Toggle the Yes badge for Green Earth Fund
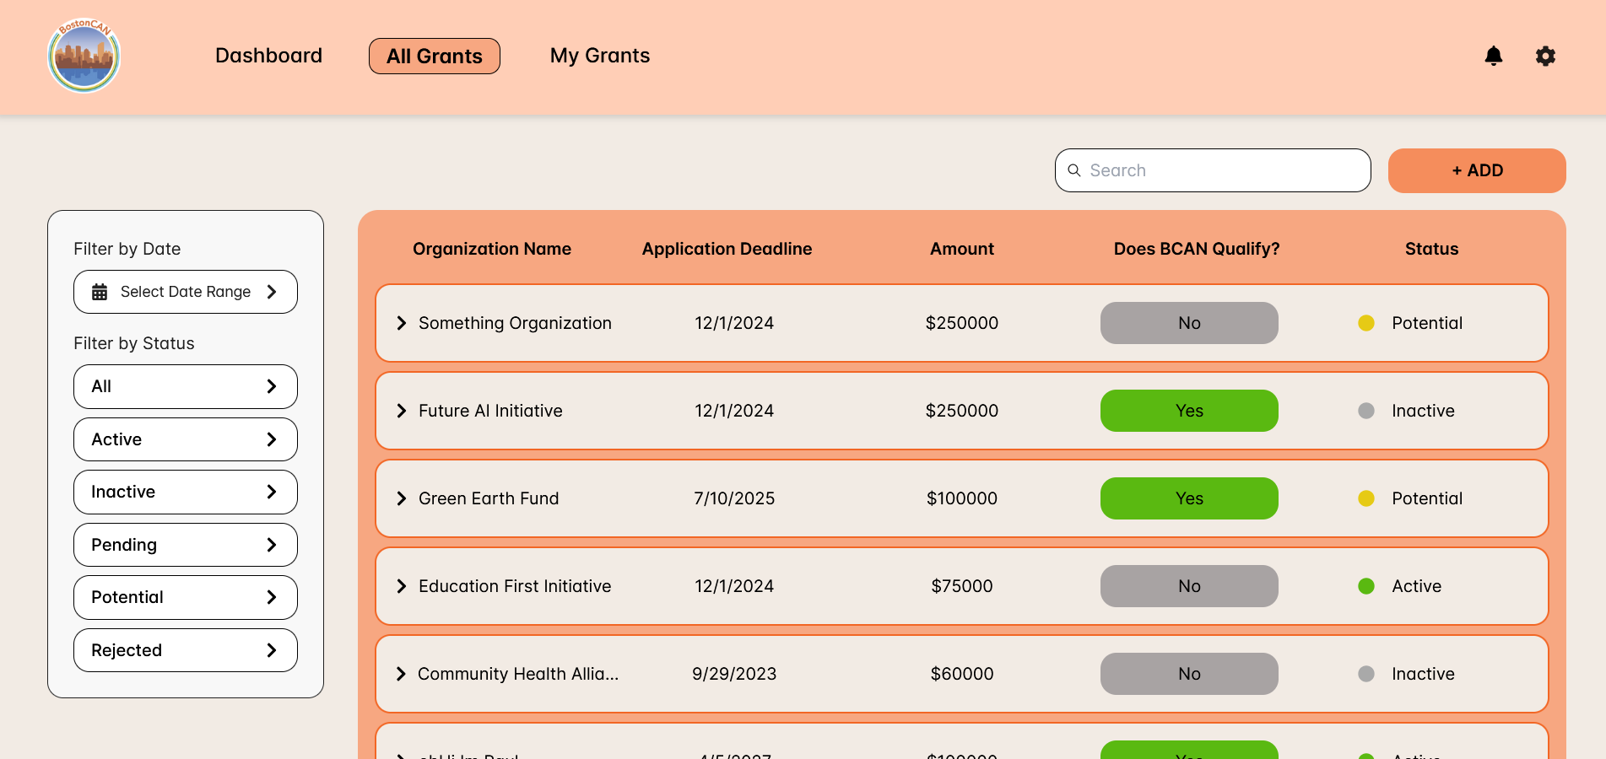The image size is (1606, 759). 1188,498
